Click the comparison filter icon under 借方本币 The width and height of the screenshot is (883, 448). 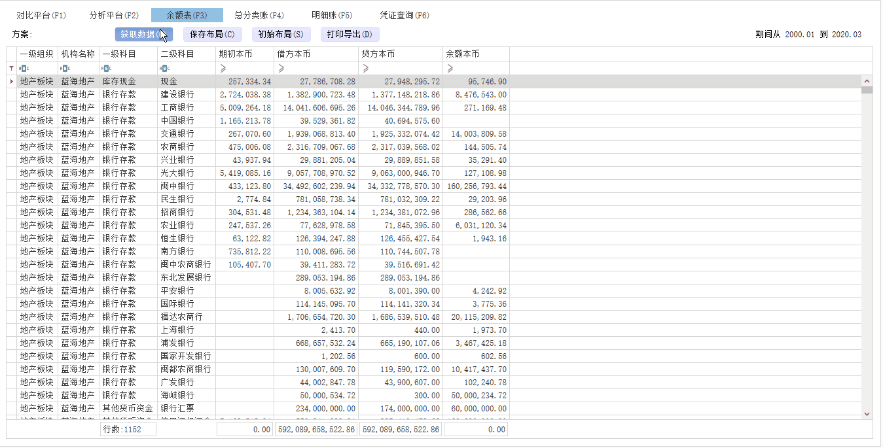[281, 68]
